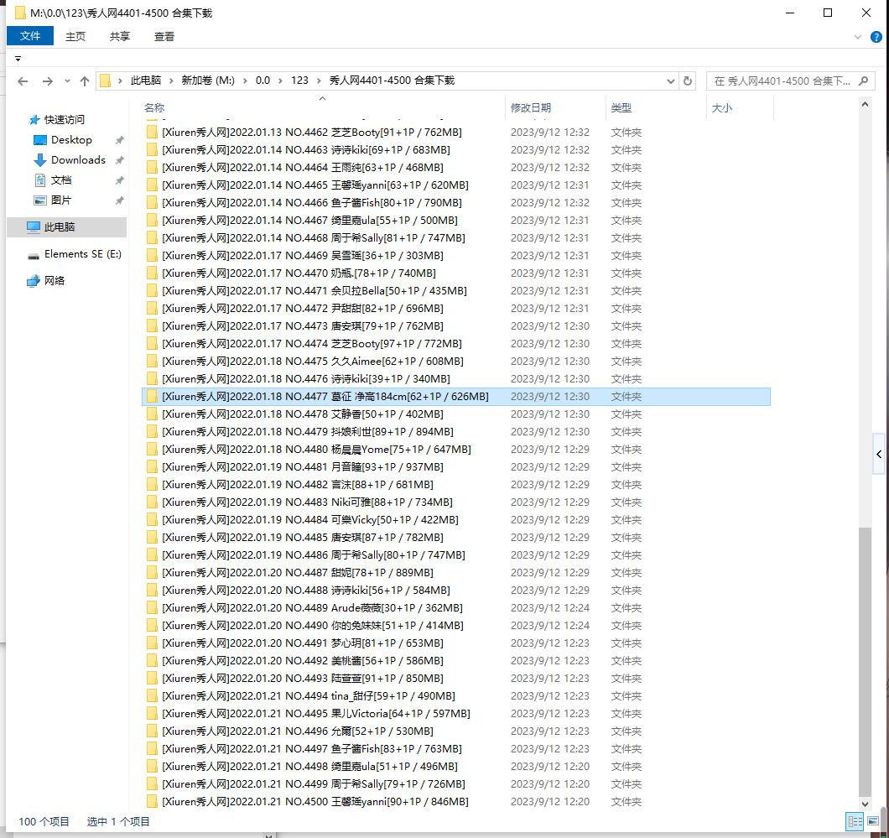Open Desktop in the navigation pane

(x=71, y=140)
